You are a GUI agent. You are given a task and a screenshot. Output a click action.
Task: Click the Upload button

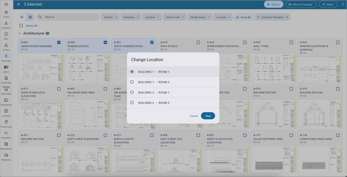[x=273, y=4]
